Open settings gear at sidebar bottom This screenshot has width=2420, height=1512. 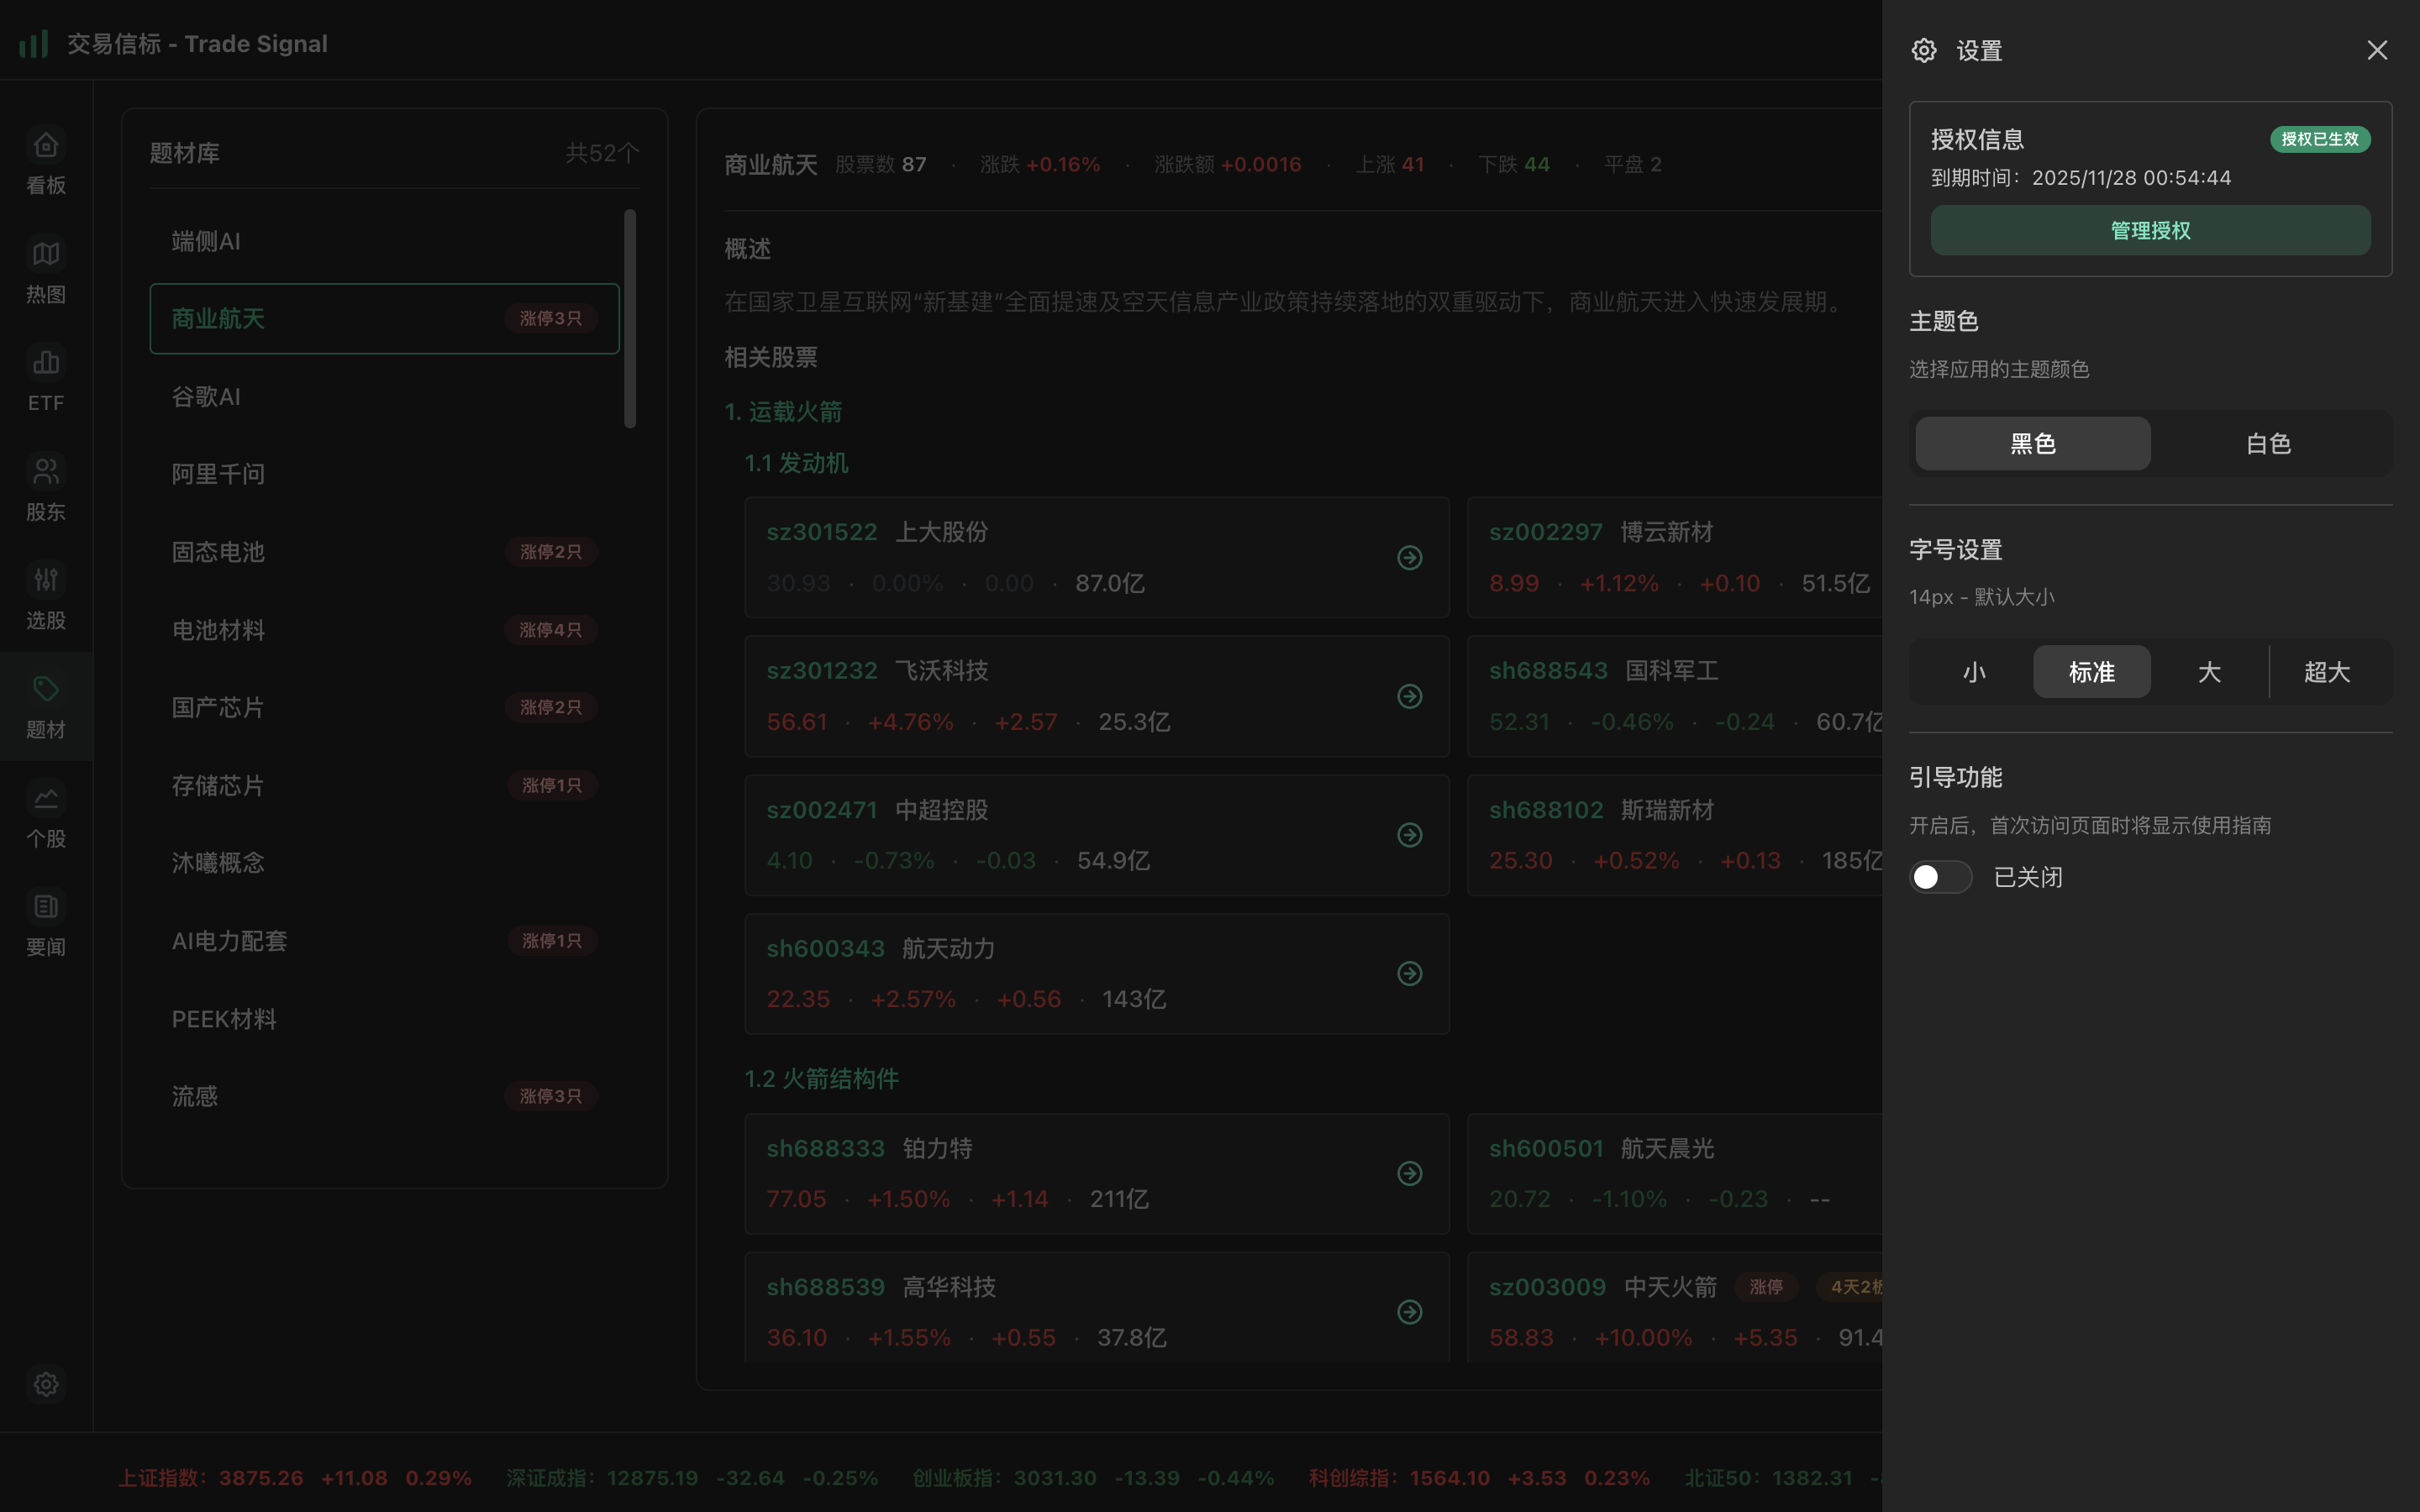click(x=45, y=1384)
